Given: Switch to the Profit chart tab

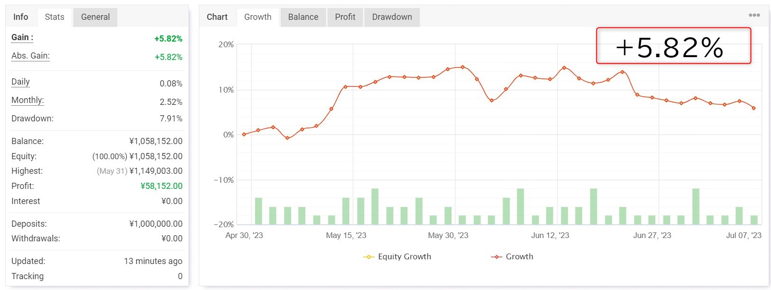Looking at the screenshot, I should point(345,17).
